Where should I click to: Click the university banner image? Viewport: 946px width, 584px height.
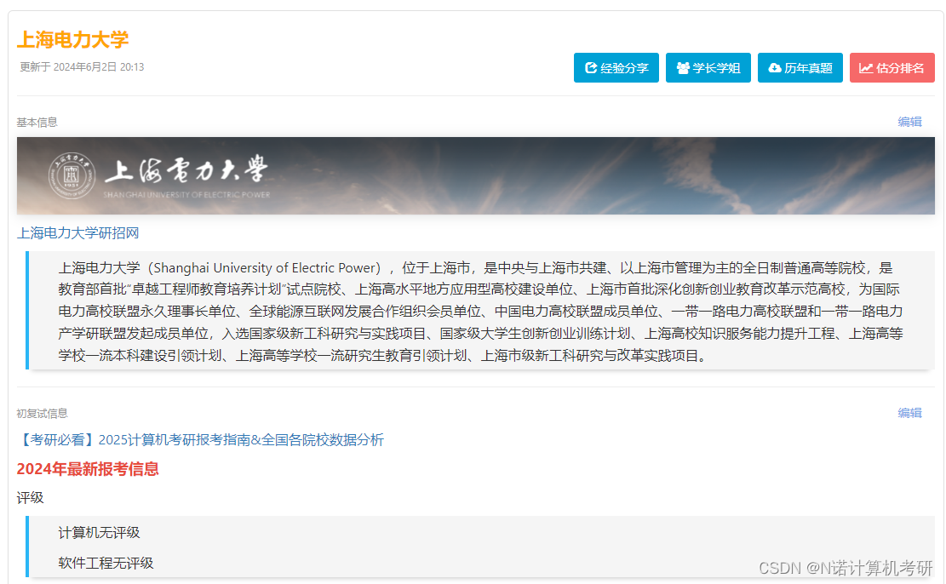(476, 175)
